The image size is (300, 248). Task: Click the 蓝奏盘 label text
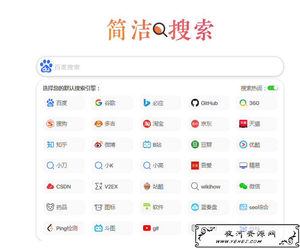click(x=209, y=207)
